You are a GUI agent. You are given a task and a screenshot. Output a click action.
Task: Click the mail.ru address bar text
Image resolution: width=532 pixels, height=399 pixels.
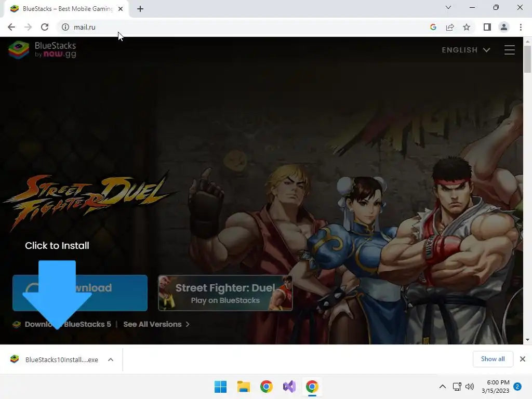tap(85, 27)
